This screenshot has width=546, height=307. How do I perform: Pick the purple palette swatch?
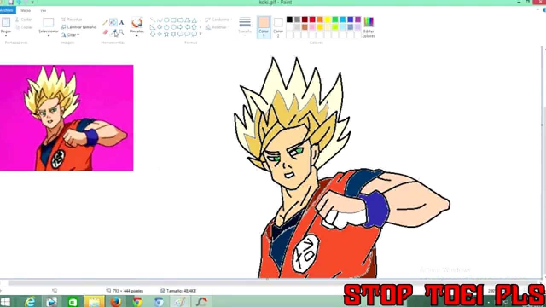[x=358, y=20]
